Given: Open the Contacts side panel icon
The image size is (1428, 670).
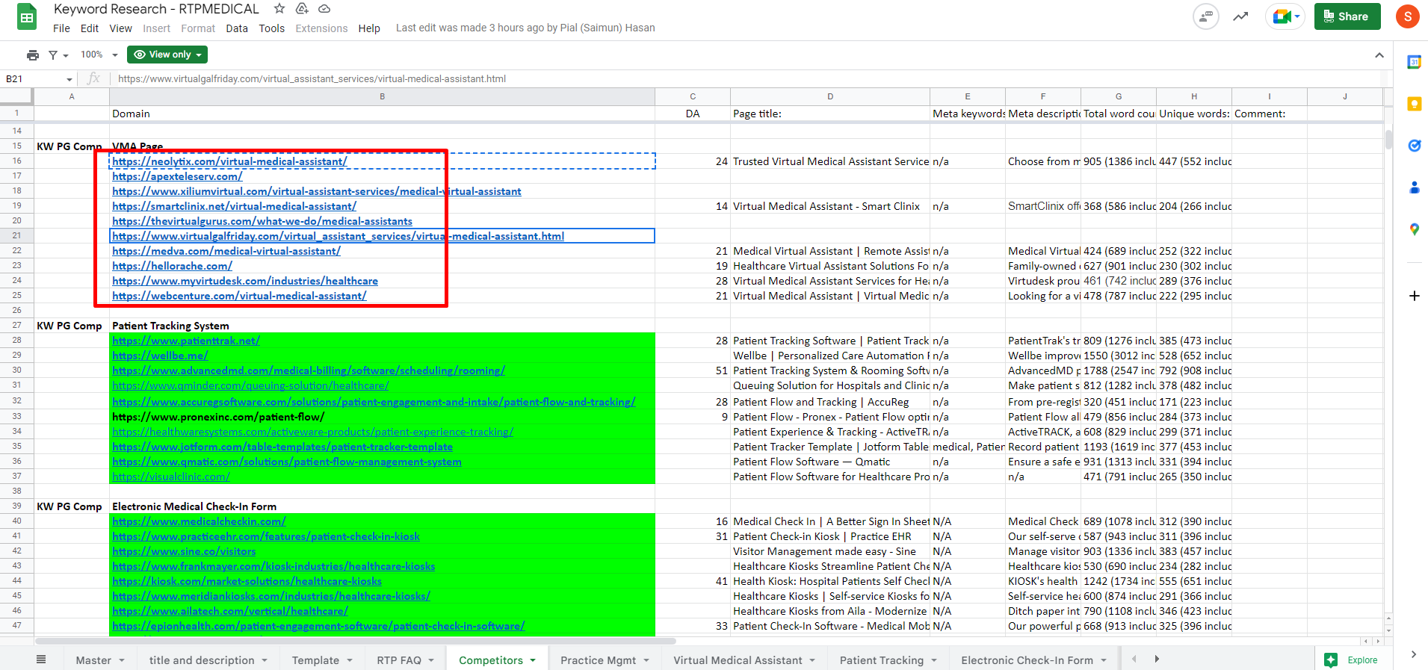Looking at the screenshot, I should [1414, 187].
